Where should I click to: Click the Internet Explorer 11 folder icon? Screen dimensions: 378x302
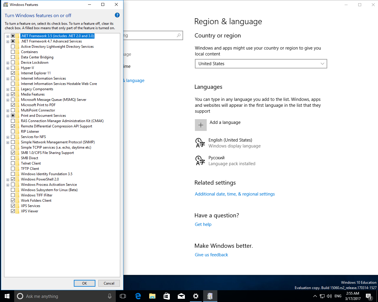(17, 73)
